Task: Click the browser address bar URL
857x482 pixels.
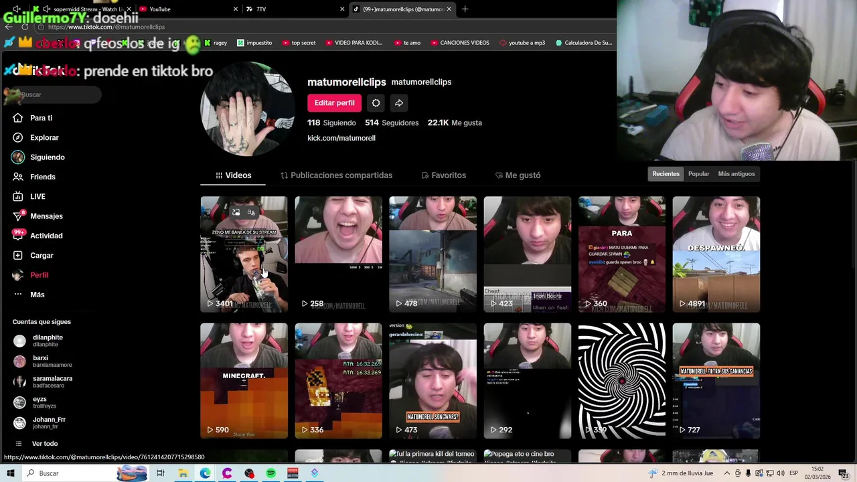Action: [x=106, y=27]
